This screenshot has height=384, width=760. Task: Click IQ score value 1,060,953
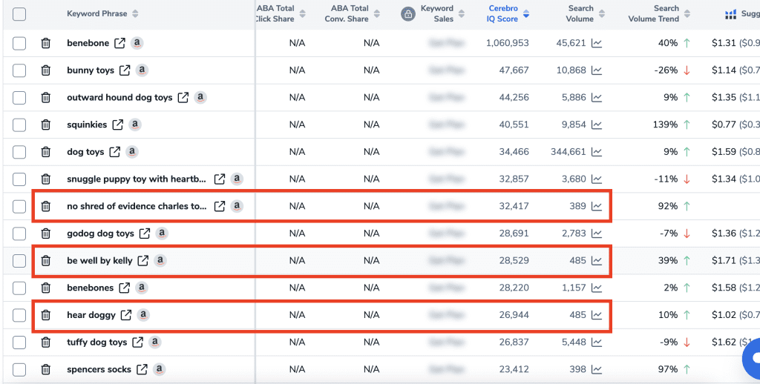pos(508,43)
